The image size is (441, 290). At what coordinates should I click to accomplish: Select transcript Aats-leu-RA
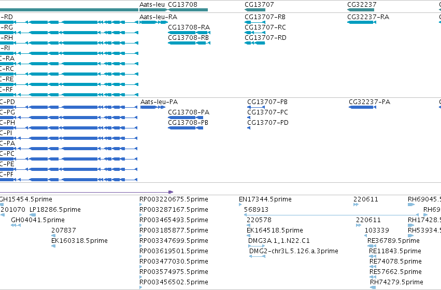153,22
